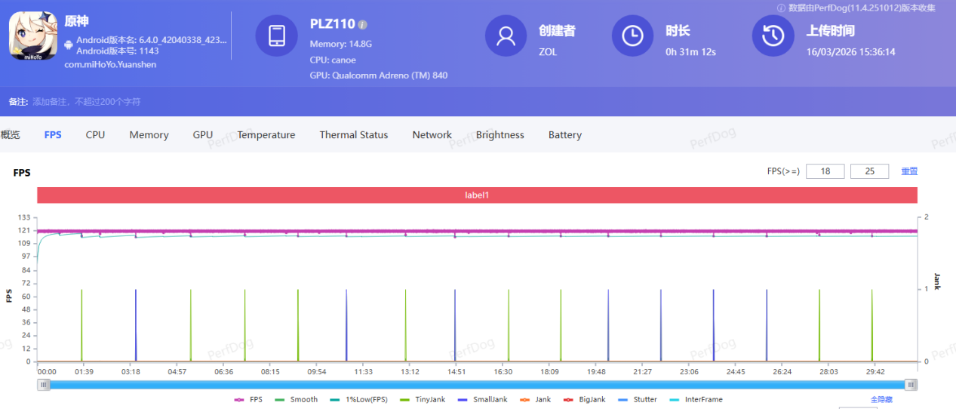The height and width of the screenshot is (409, 956).
Task: Click the 全隐藏 hide-all link
Action: click(883, 399)
